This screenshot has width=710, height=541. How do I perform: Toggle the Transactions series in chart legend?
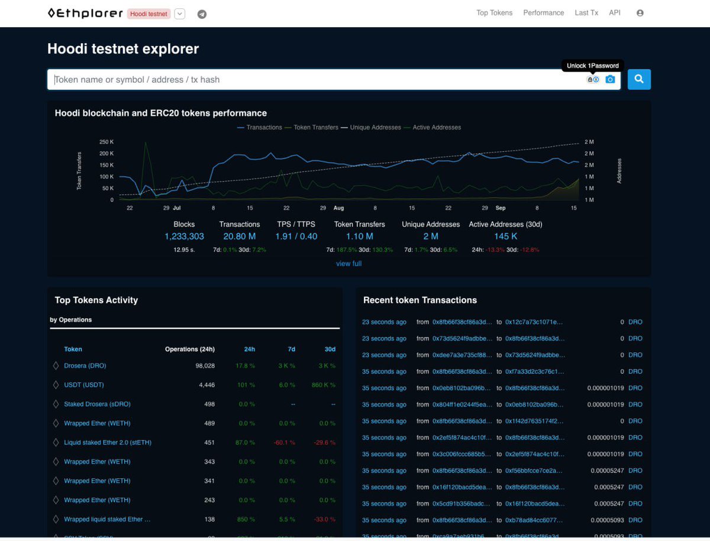260,127
